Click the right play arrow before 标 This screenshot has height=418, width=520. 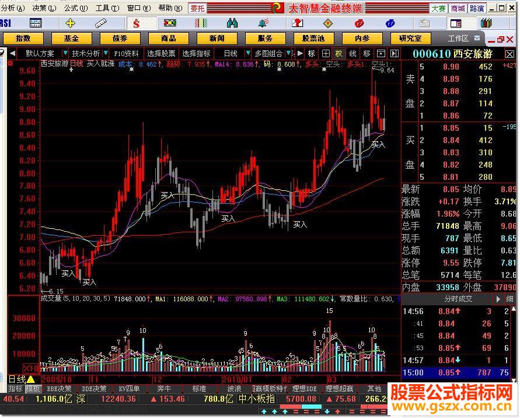point(300,53)
